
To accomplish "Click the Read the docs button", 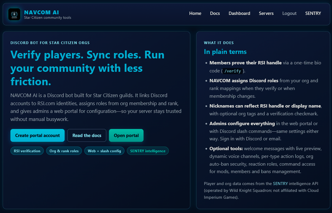I will [x=87, y=135].
